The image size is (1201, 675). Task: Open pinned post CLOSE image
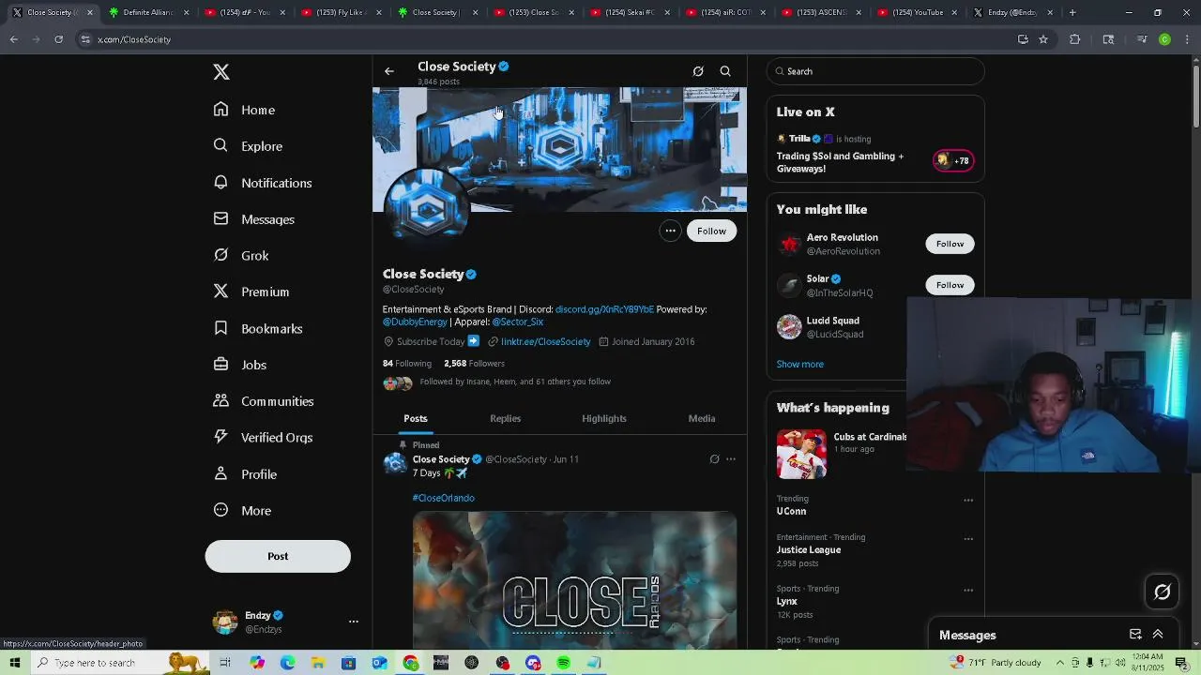574,579
